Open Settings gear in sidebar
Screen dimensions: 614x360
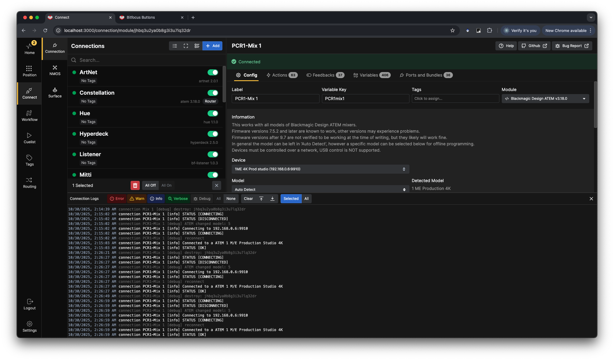click(x=30, y=326)
